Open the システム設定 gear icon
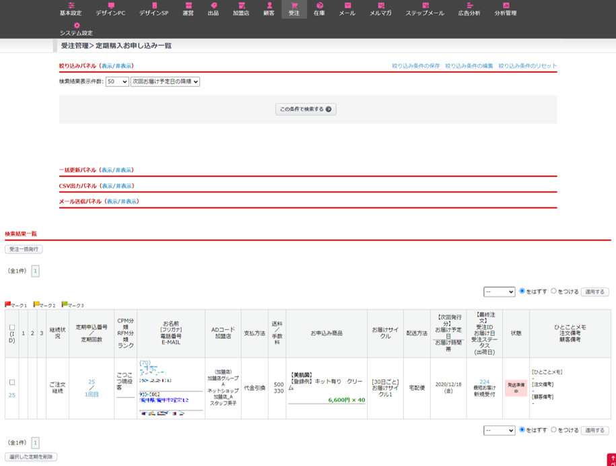The width and height of the screenshot is (616, 466). [x=76, y=26]
